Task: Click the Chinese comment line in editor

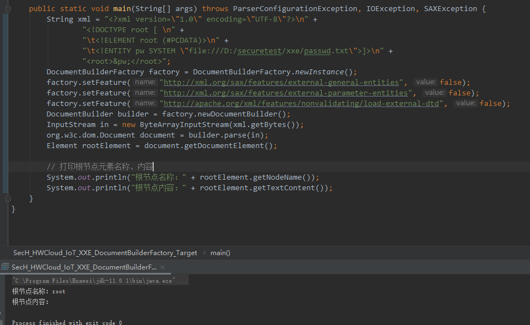Action: (100, 166)
